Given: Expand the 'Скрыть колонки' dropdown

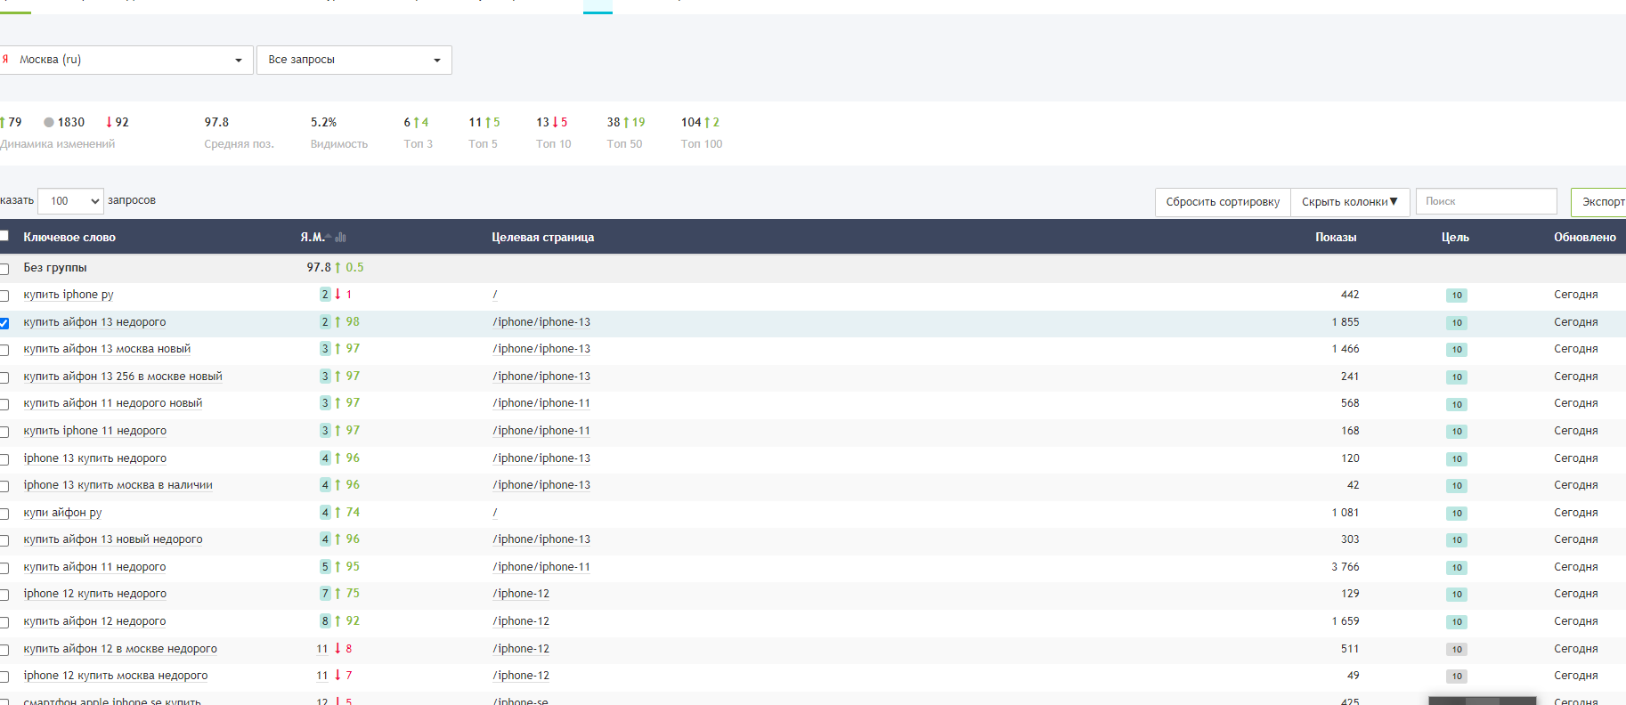Looking at the screenshot, I should 1350,202.
